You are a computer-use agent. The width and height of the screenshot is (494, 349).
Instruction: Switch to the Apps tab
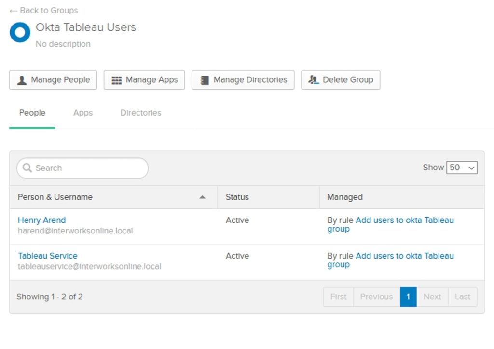(x=82, y=112)
